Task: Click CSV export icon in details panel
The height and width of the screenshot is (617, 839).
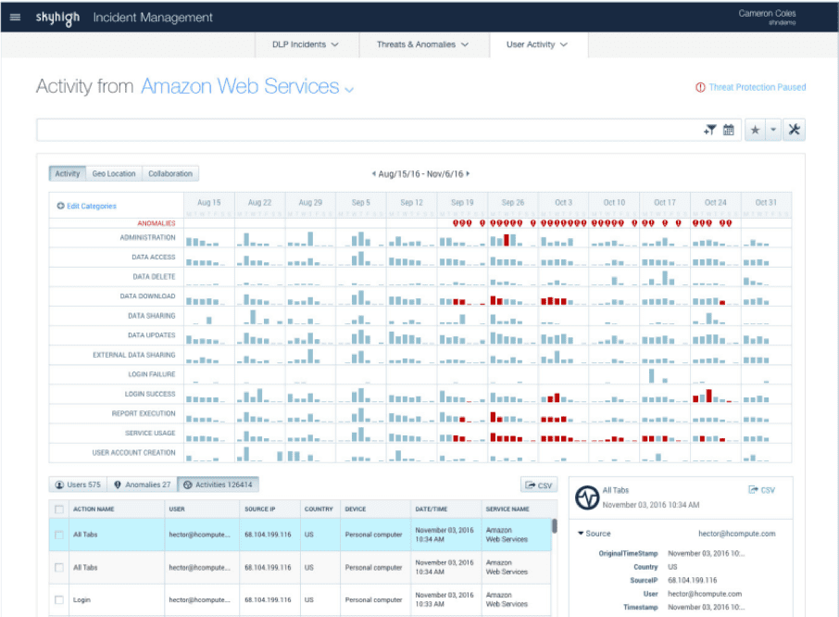Action: 753,490
